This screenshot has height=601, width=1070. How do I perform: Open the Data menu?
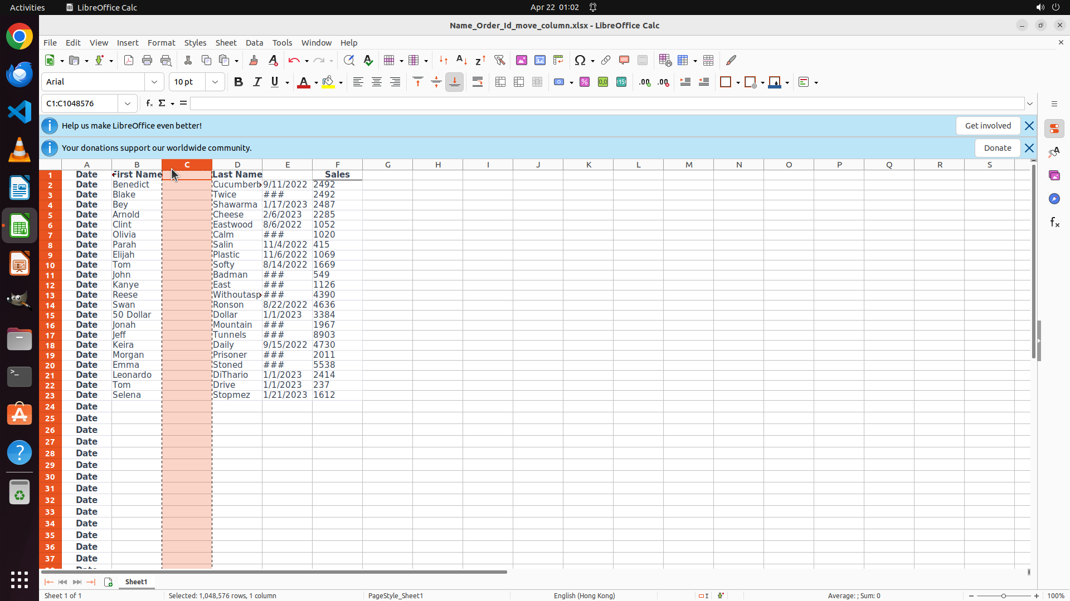click(254, 43)
